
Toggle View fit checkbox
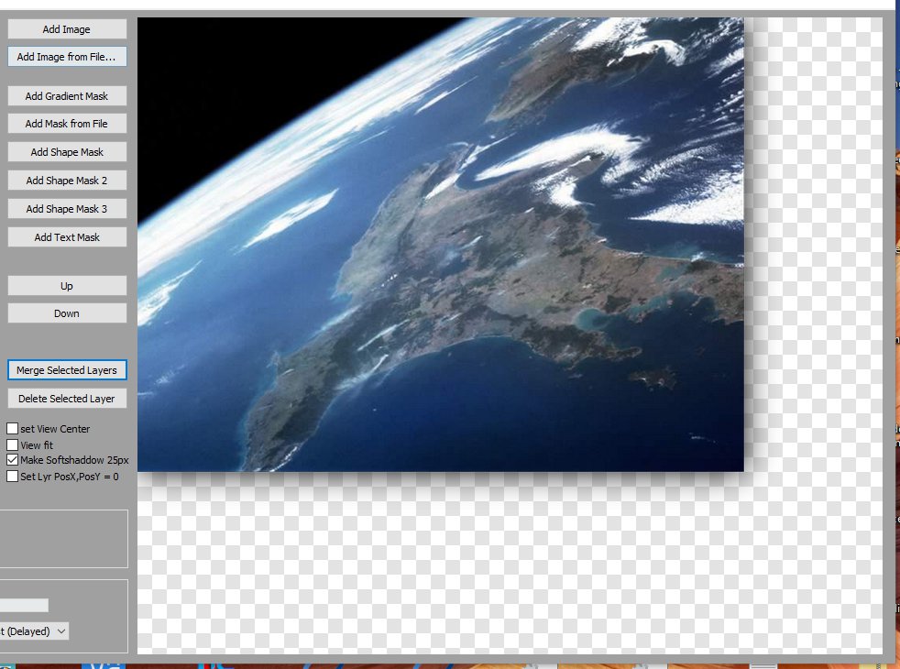click(12, 444)
